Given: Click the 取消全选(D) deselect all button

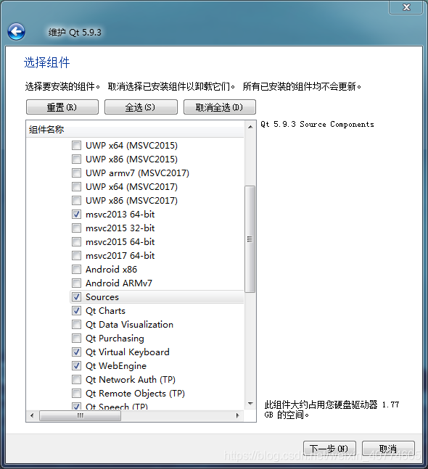Looking at the screenshot, I should click(x=220, y=107).
